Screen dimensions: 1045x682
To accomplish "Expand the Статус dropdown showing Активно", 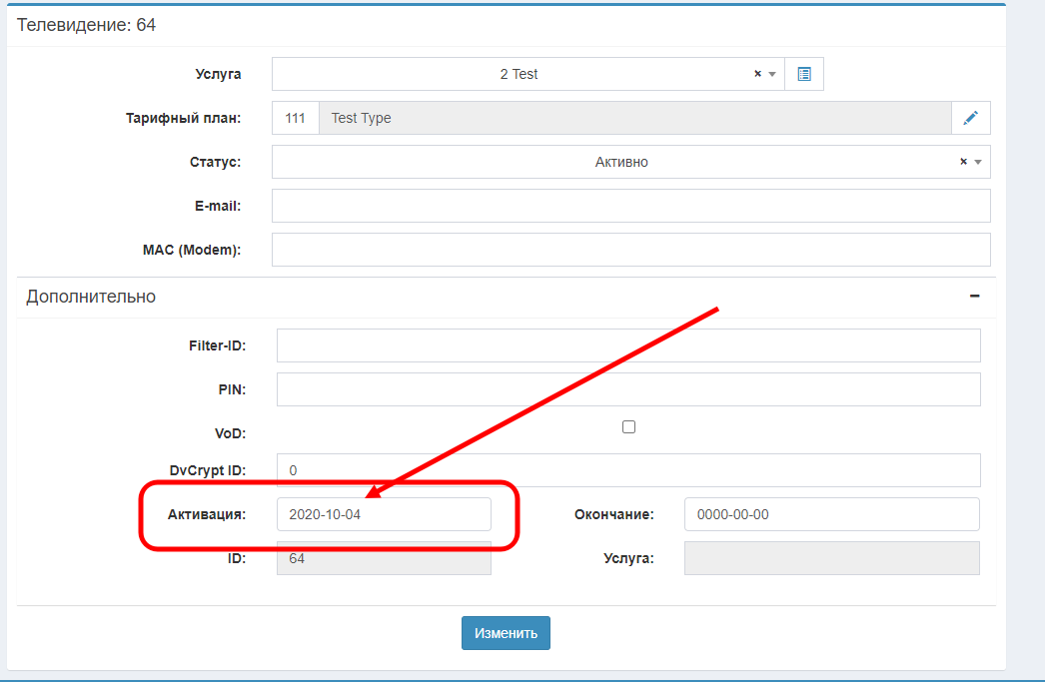I will 619,162.
